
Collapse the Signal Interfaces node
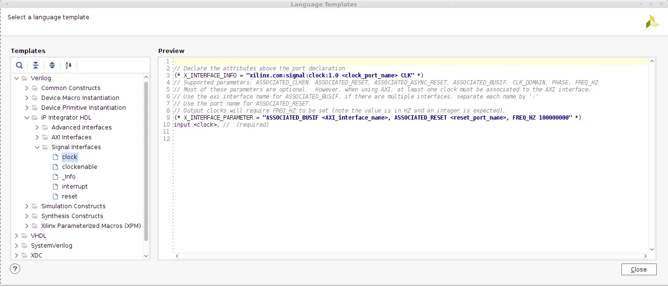click(x=38, y=147)
